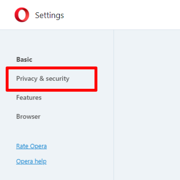This screenshot has height=180, width=180.
Task: Click the Settings page title text
Action: [49, 16]
